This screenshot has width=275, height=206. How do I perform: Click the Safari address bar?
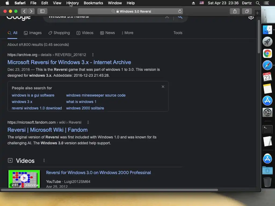click(x=130, y=11)
